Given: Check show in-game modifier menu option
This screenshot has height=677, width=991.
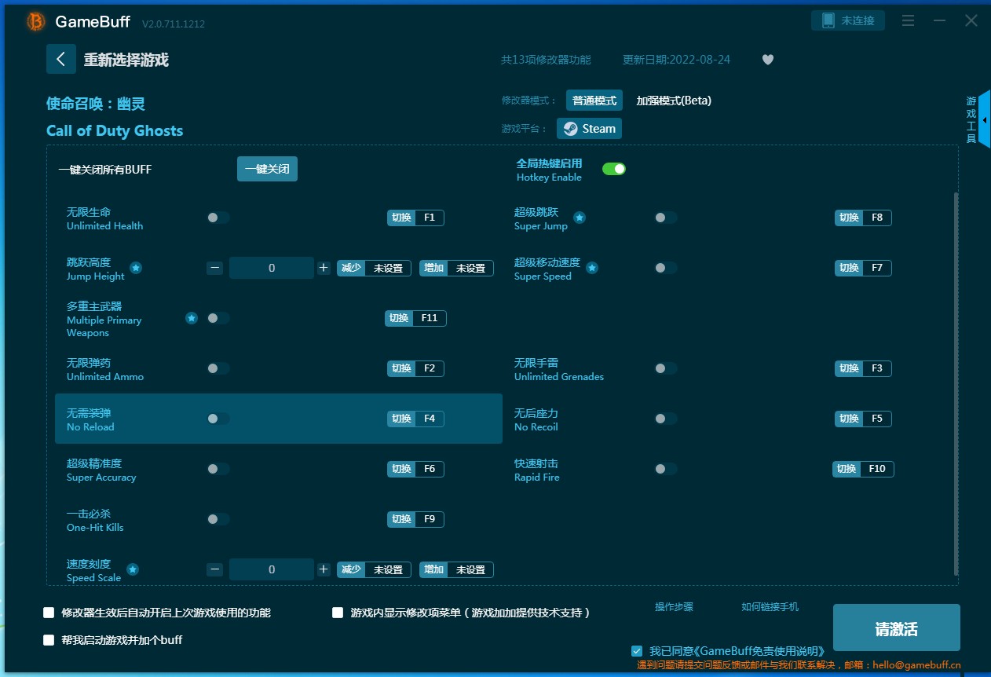Looking at the screenshot, I should click(338, 613).
